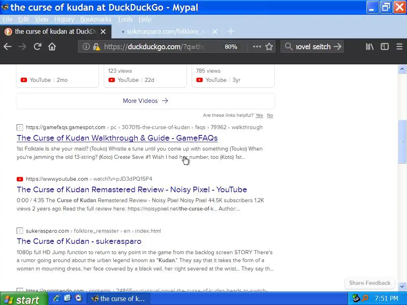
Task: Click the show desktop quick launch icon
Action: [x=68, y=298]
